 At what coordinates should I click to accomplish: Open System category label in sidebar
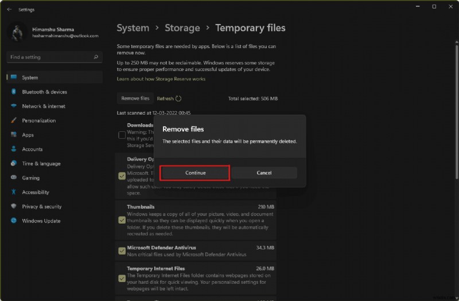30,77
